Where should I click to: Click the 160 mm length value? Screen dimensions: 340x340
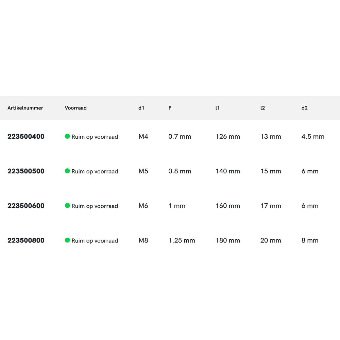(x=228, y=206)
